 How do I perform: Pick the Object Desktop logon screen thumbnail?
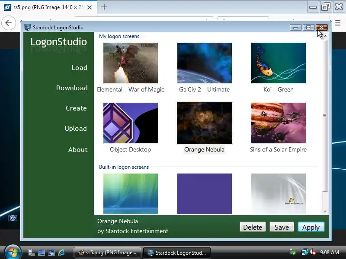(131, 123)
